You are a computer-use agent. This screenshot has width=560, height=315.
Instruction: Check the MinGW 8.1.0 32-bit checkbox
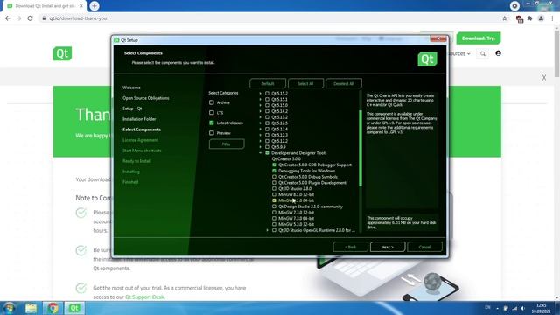(274, 194)
